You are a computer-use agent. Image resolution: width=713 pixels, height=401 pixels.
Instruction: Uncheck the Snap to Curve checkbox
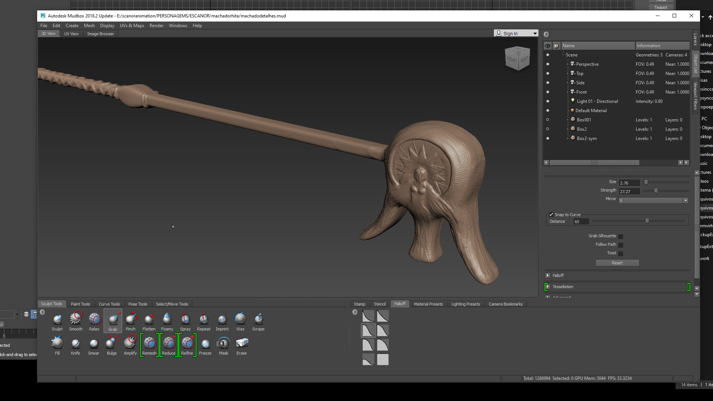pyautogui.click(x=551, y=215)
